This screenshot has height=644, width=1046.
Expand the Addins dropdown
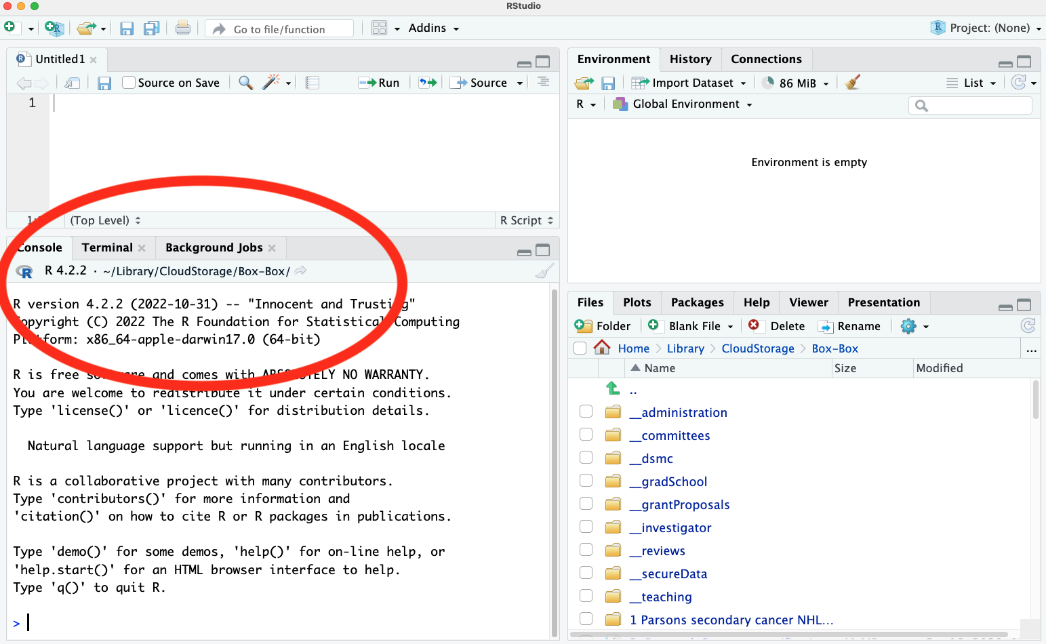point(434,28)
